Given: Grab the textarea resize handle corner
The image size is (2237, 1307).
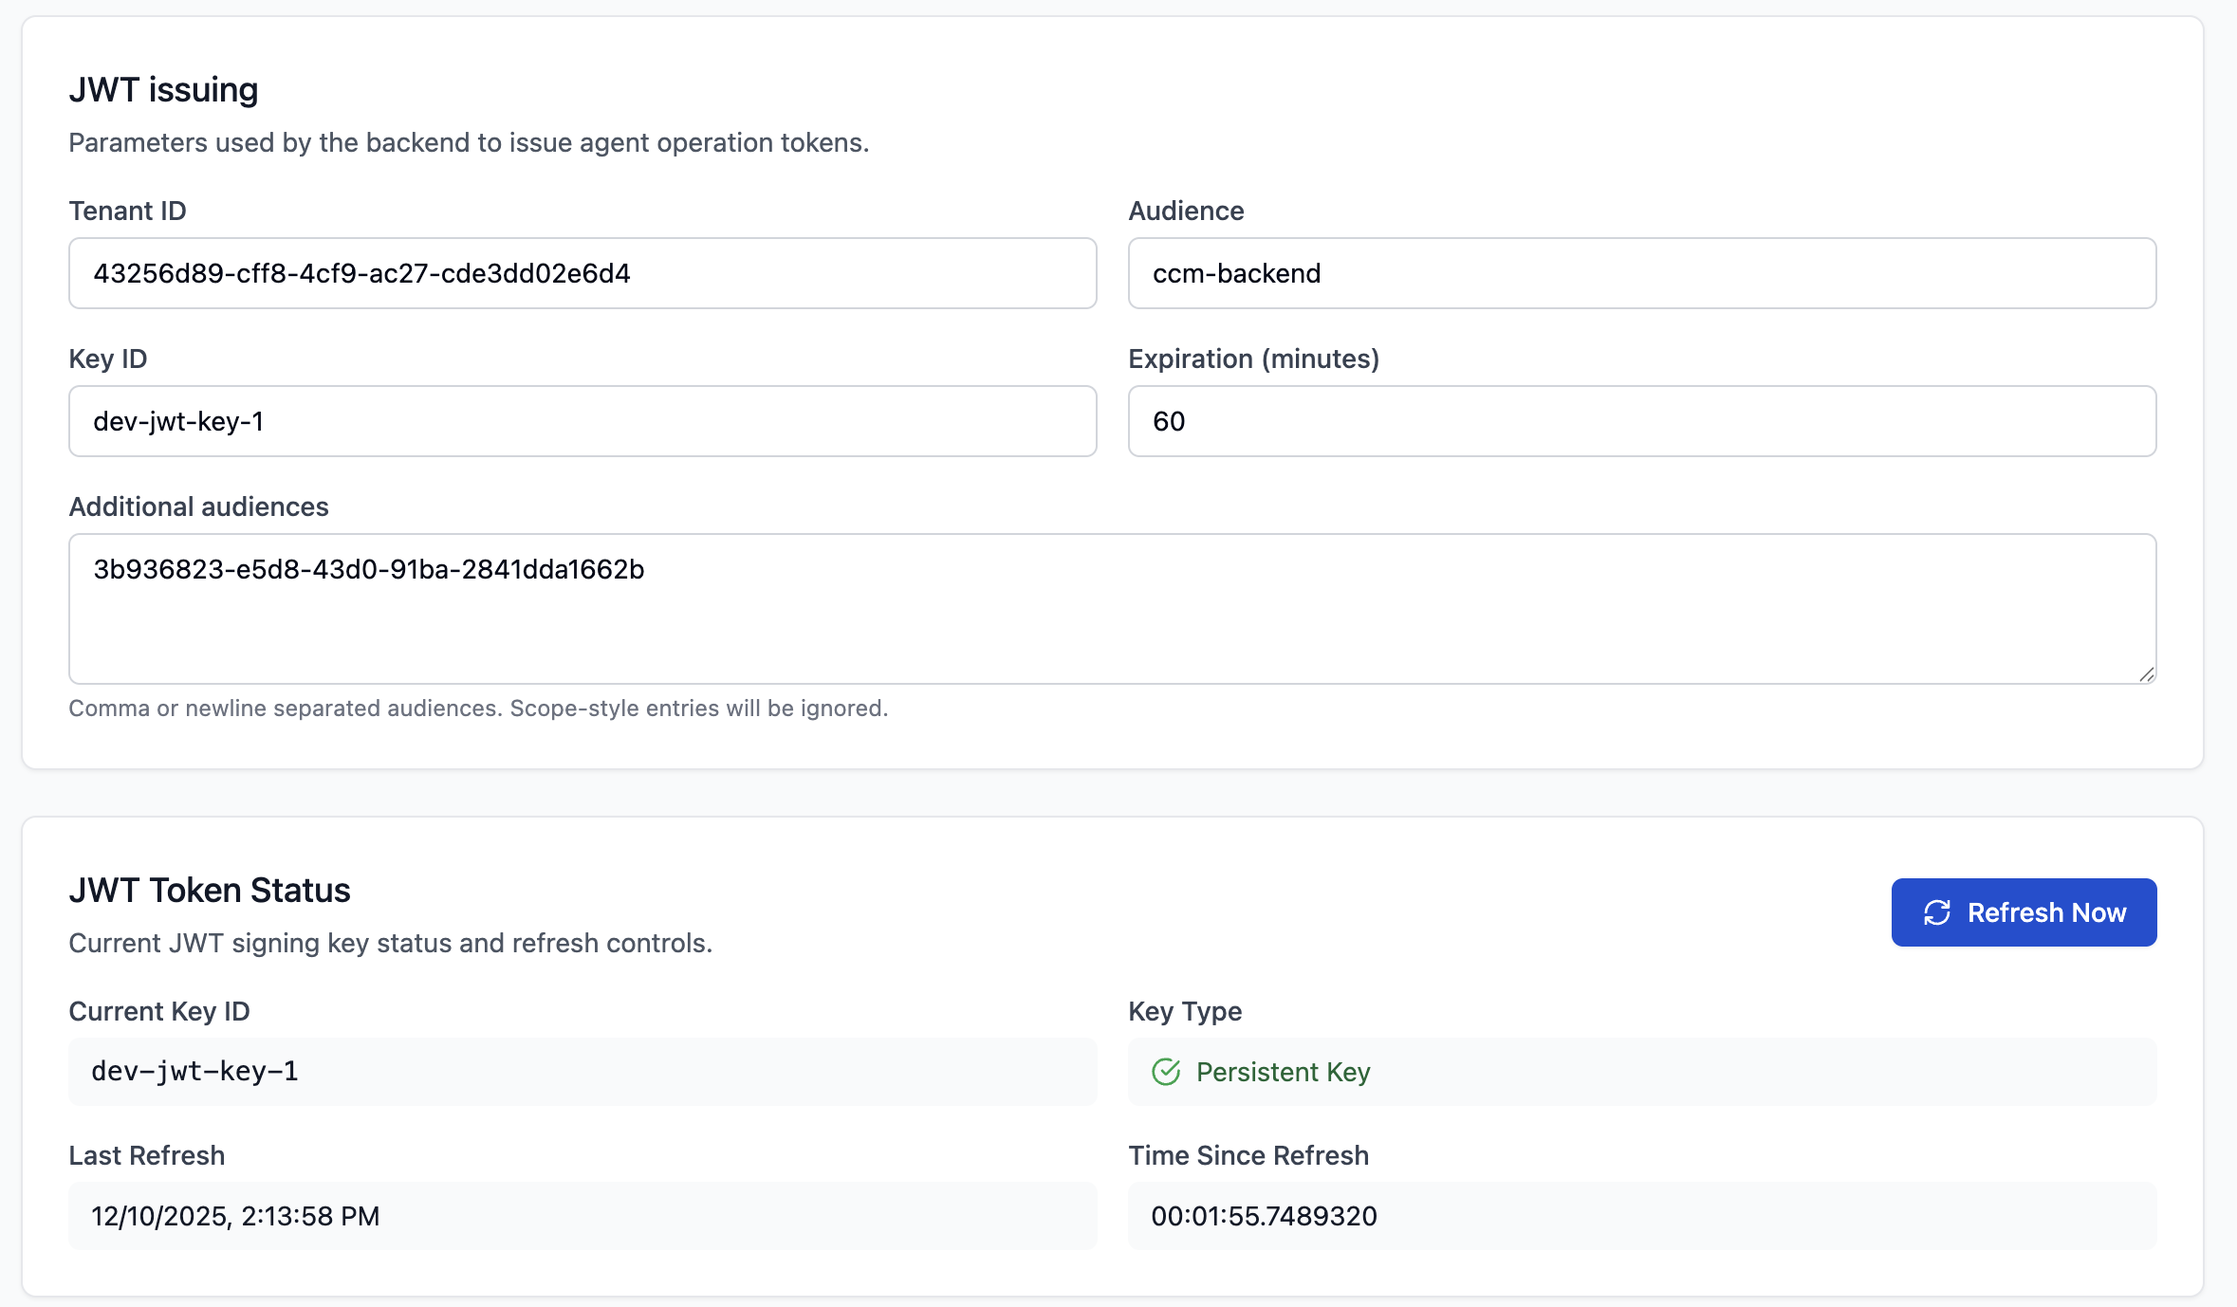Looking at the screenshot, I should click(x=2147, y=674).
